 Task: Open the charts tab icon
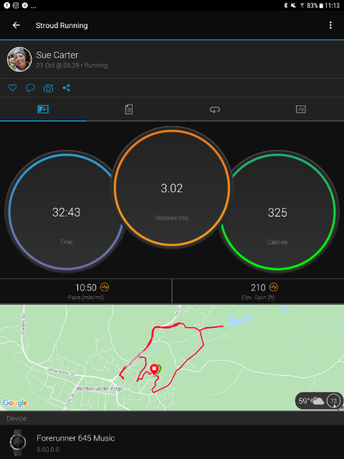301,110
